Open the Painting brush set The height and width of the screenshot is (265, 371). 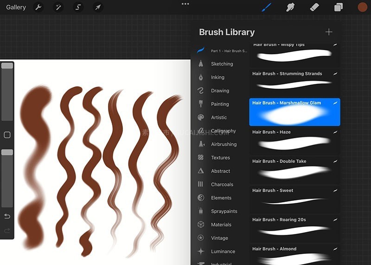[x=220, y=104]
